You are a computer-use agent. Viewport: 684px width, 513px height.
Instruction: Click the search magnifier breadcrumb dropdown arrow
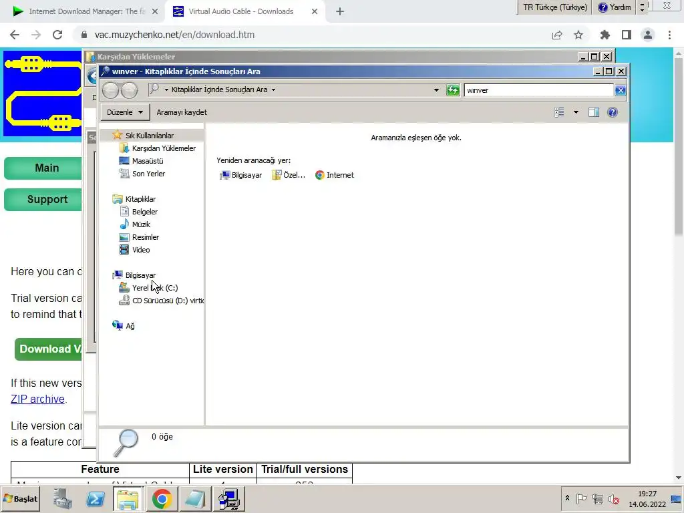(166, 90)
